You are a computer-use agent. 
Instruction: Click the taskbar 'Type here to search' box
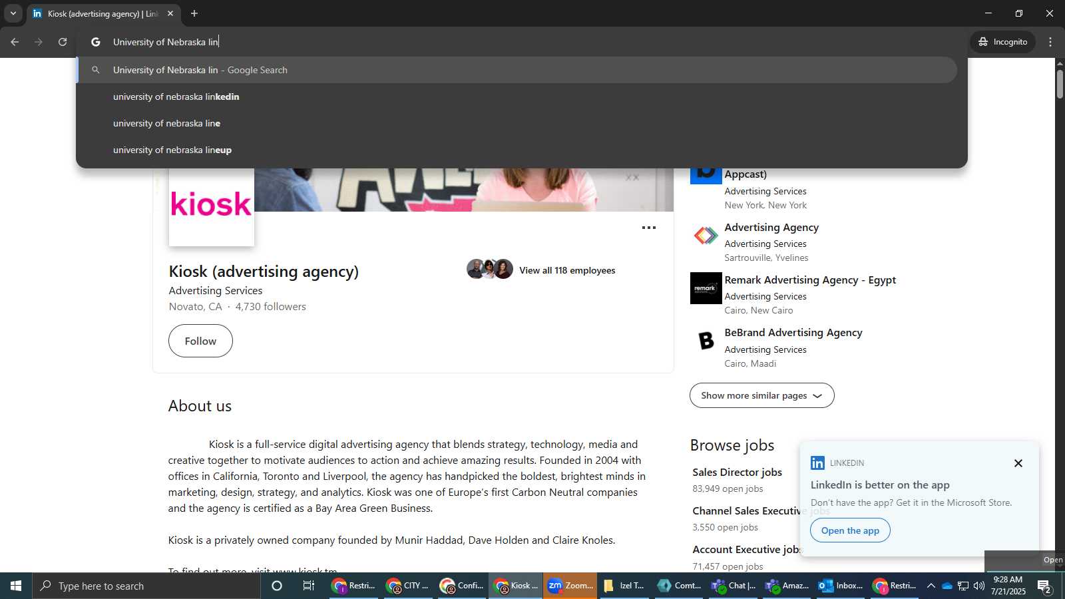pos(146,586)
